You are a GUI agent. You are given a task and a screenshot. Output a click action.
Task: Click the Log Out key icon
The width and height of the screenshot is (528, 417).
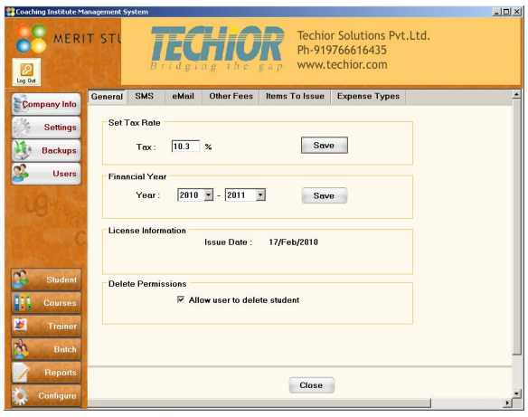tap(26, 71)
